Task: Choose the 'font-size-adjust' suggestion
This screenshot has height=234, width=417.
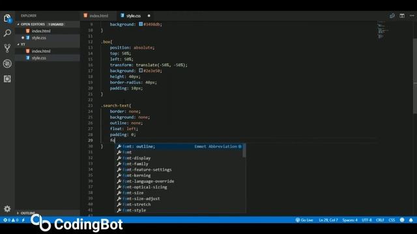Action: tap(179, 199)
